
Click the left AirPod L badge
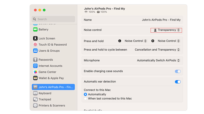tap(120, 41)
